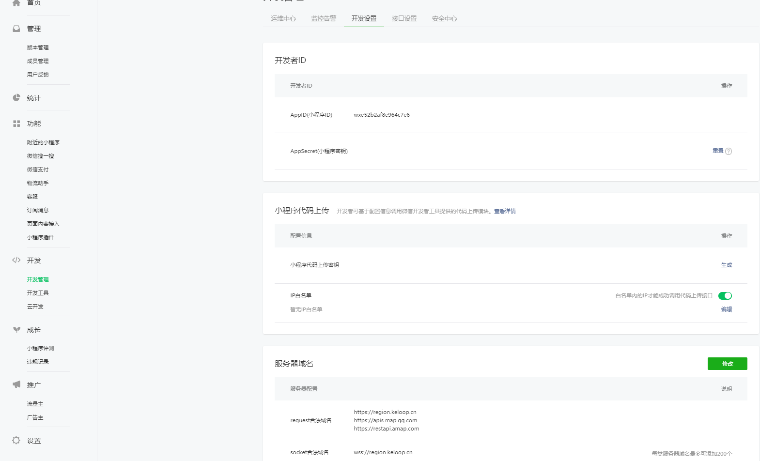
Task: Click the 暂无IP白名单 text
Action: (x=306, y=309)
